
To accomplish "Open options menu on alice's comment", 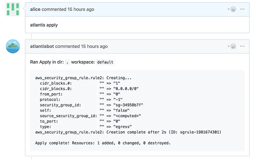I will tap(242, 9).
